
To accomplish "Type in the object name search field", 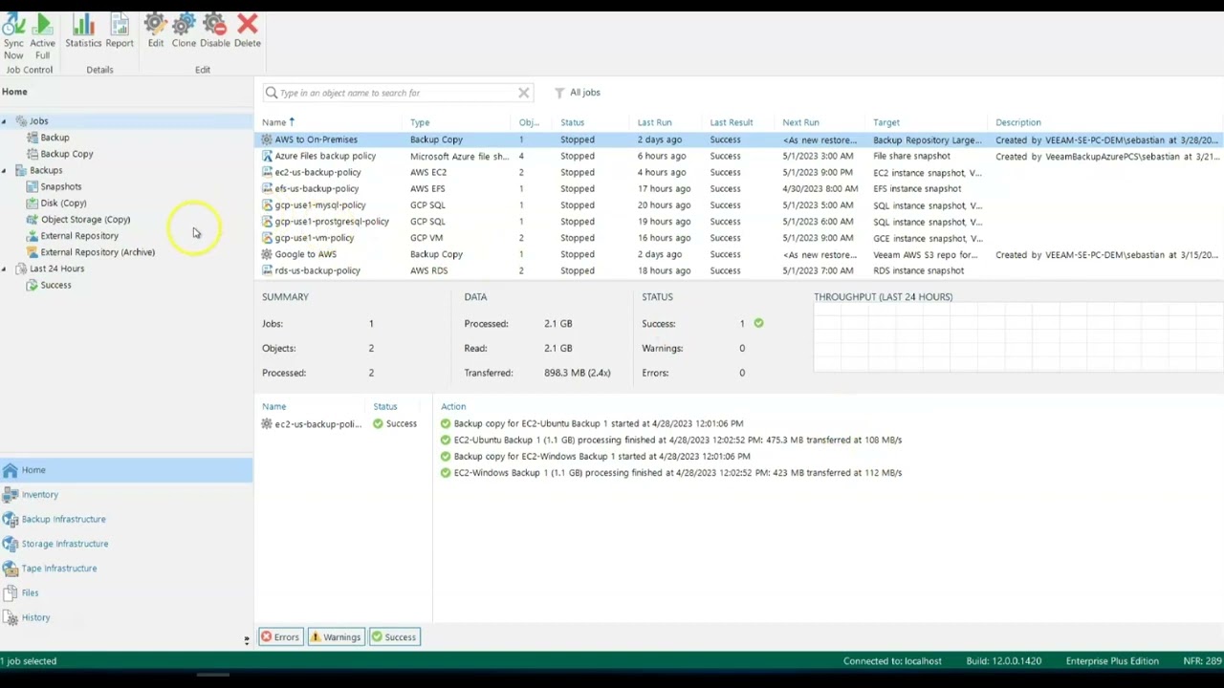I will tap(397, 93).
